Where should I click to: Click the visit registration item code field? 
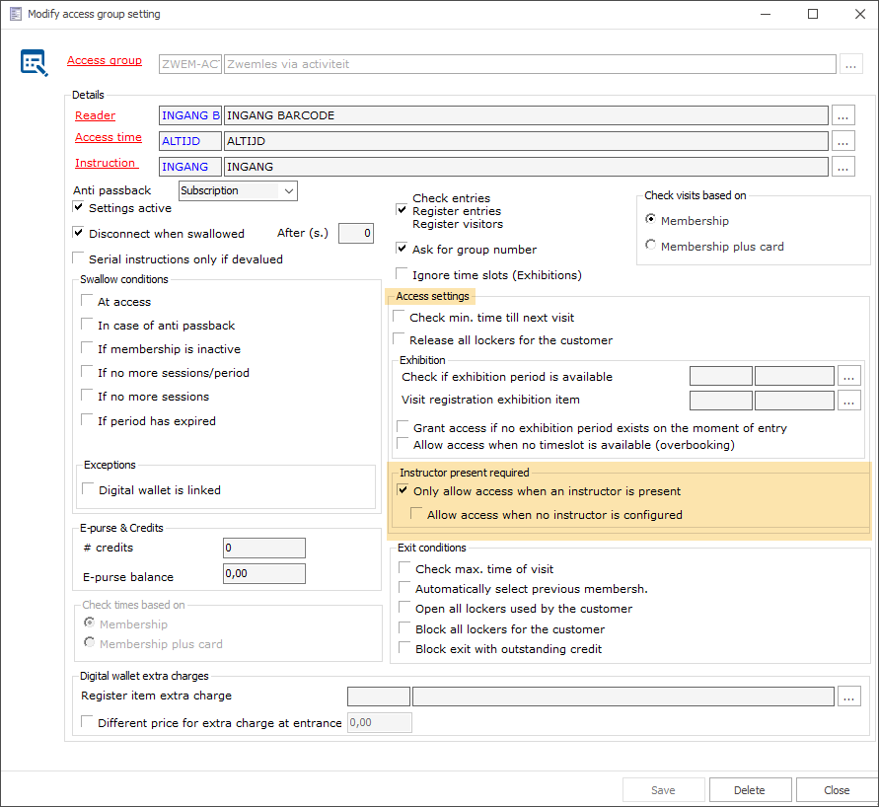(x=721, y=401)
